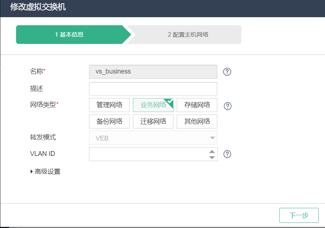Go to step 1 基本信息
The width and height of the screenshot is (325, 228).
coord(69,35)
